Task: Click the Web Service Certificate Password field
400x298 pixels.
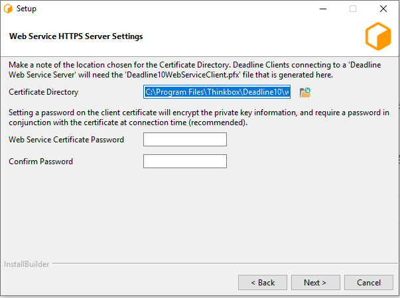Action: [x=185, y=140]
